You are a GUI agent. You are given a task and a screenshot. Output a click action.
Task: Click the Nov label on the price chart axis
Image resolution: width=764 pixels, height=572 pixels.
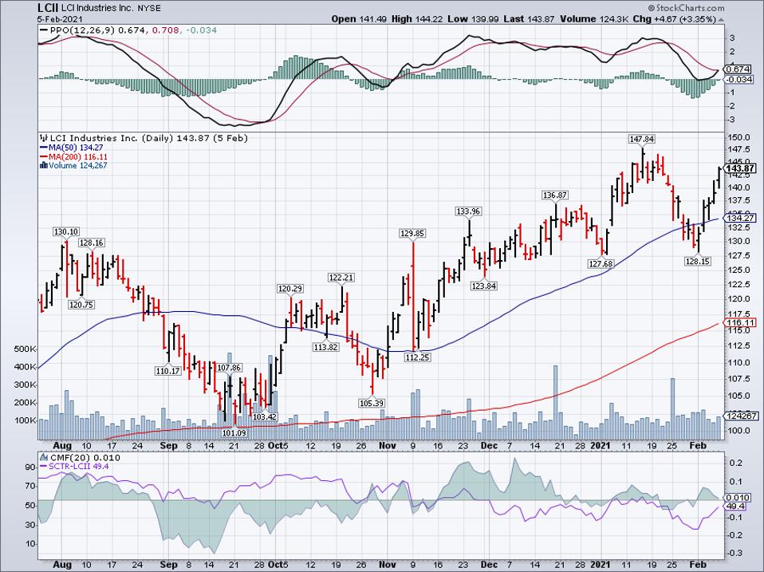pyautogui.click(x=388, y=445)
